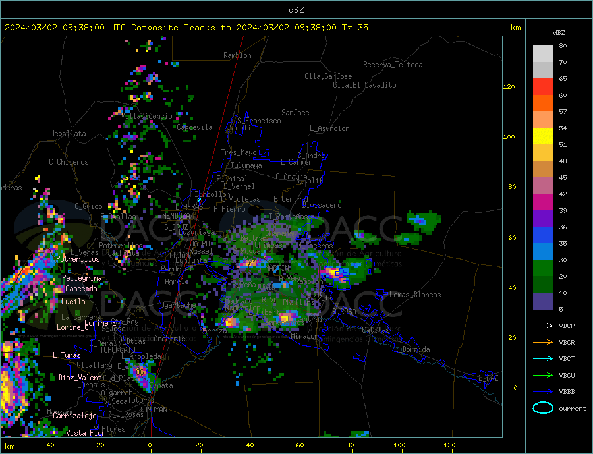Image resolution: width=593 pixels, height=454 pixels.
Task: Click the VBCP legend label
Action: pos(567,326)
